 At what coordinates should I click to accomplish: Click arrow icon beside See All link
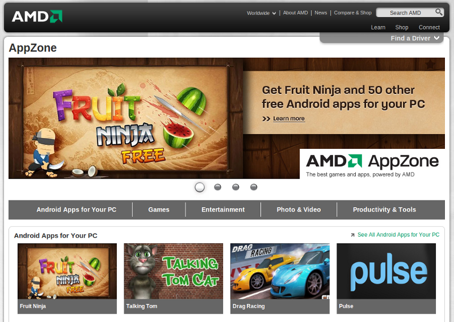click(352, 235)
